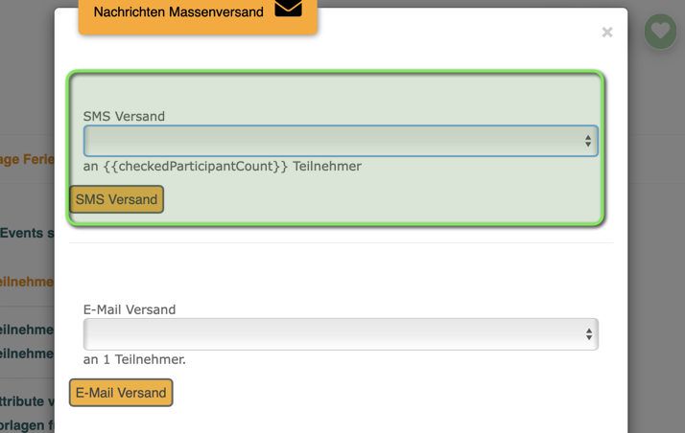Click the envelope icon in the header
685x433 pixels.
[288, 10]
